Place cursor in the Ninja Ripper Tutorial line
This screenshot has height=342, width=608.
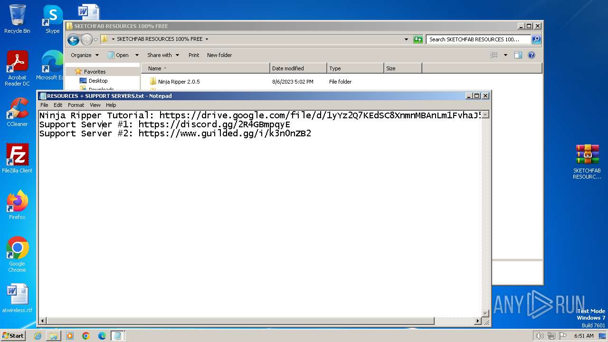coord(260,115)
